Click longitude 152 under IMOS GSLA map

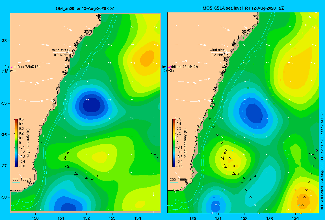(244, 218)
